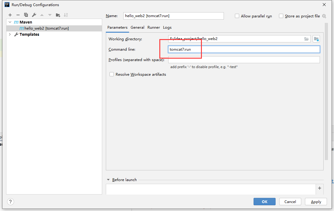This screenshot has height=211, width=334.
Task: Collapse the Before launch section
Action: 108,180
